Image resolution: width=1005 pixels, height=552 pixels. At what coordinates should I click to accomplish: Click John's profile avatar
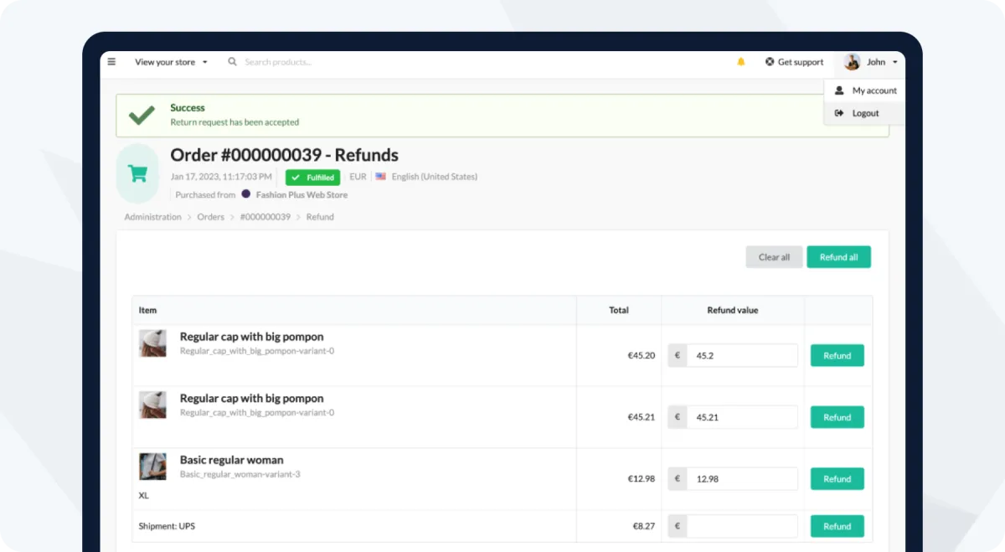pyautogui.click(x=852, y=62)
